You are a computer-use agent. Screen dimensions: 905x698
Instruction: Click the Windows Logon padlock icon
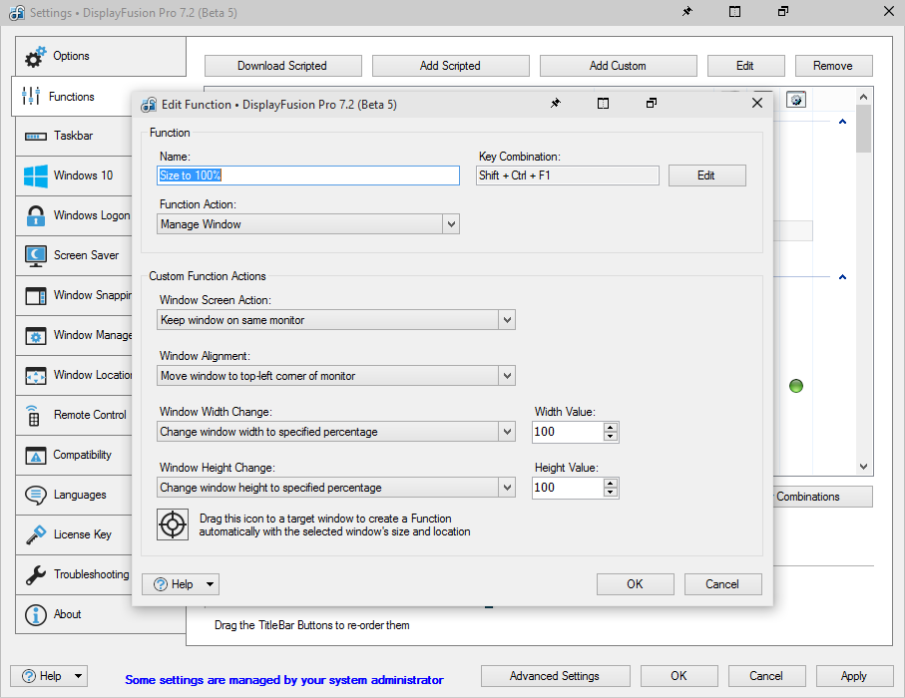[36, 215]
